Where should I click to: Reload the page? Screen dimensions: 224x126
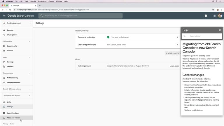[x=10, y=10]
